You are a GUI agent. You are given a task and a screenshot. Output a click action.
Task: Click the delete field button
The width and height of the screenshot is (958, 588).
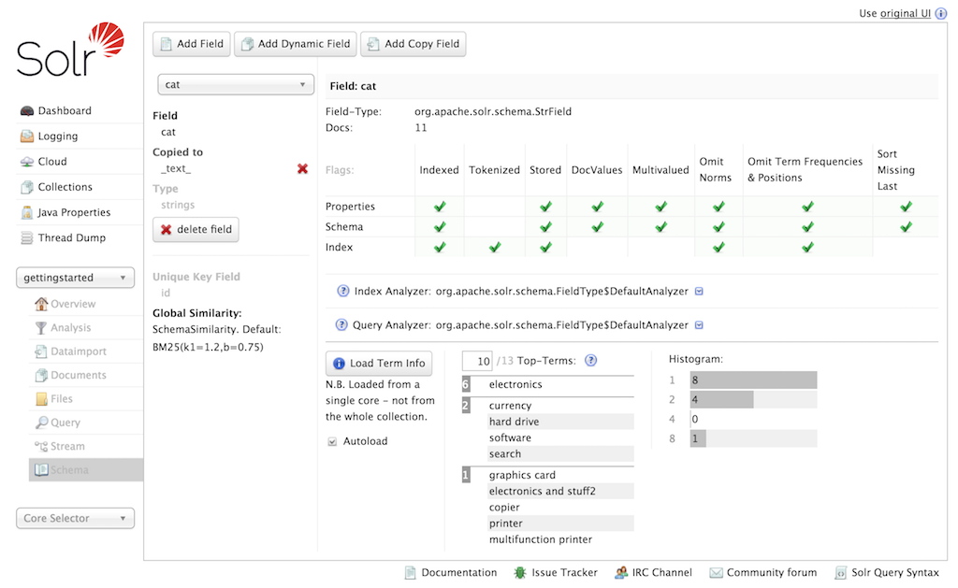pos(196,230)
